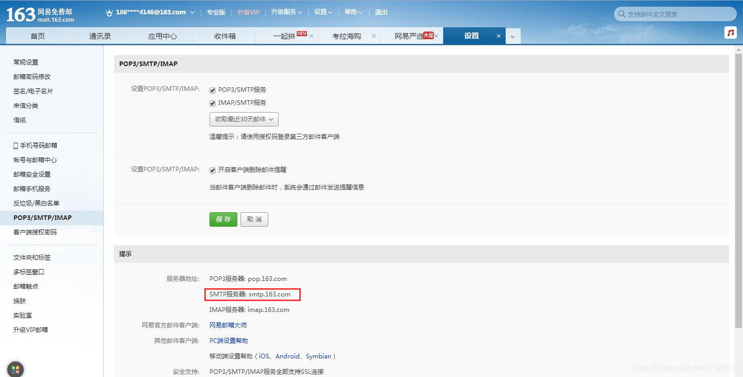
Task: Click the phone icon beside 手机号码邮箱
Action: [x=16, y=146]
